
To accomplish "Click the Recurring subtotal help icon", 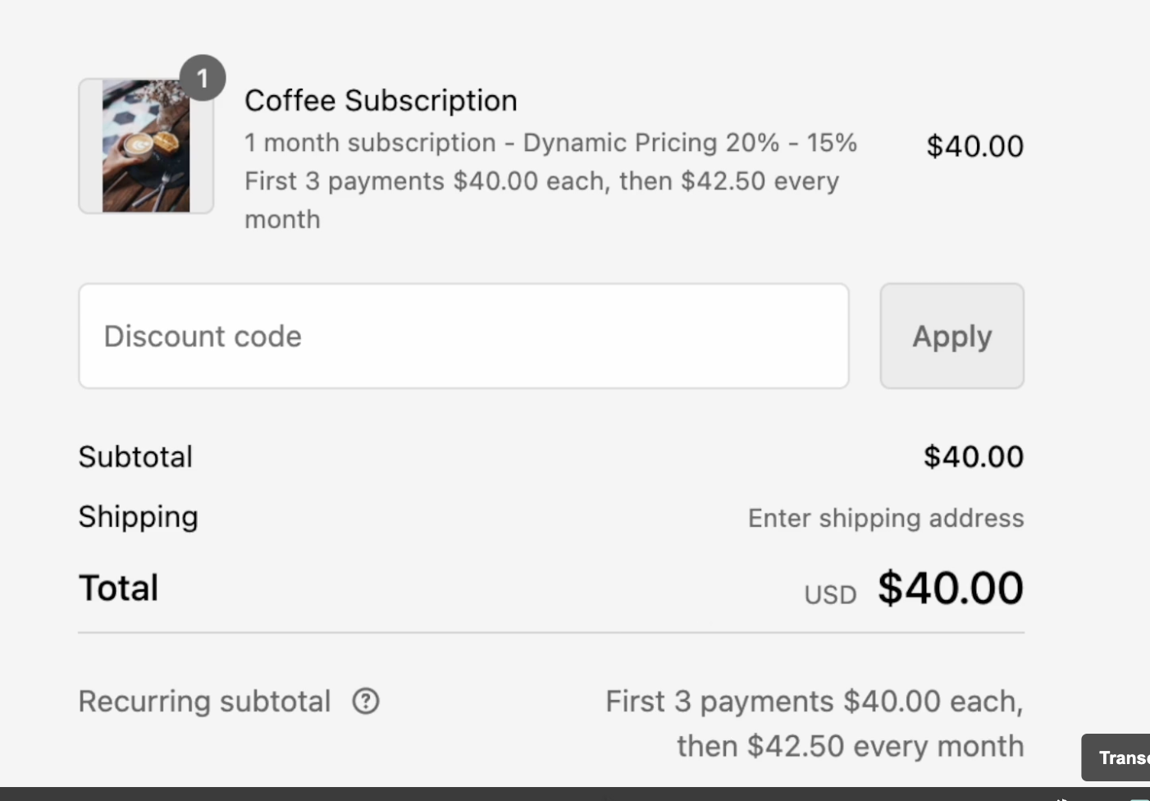I will pyautogui.click(x=367, y=701).
